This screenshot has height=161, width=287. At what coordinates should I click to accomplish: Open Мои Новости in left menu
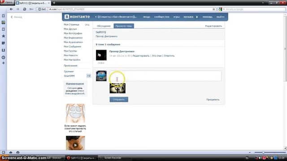71,55
